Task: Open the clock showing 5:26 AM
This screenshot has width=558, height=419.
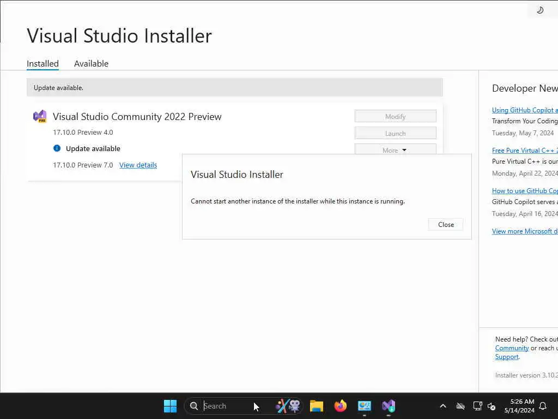Action: point(519,406)
